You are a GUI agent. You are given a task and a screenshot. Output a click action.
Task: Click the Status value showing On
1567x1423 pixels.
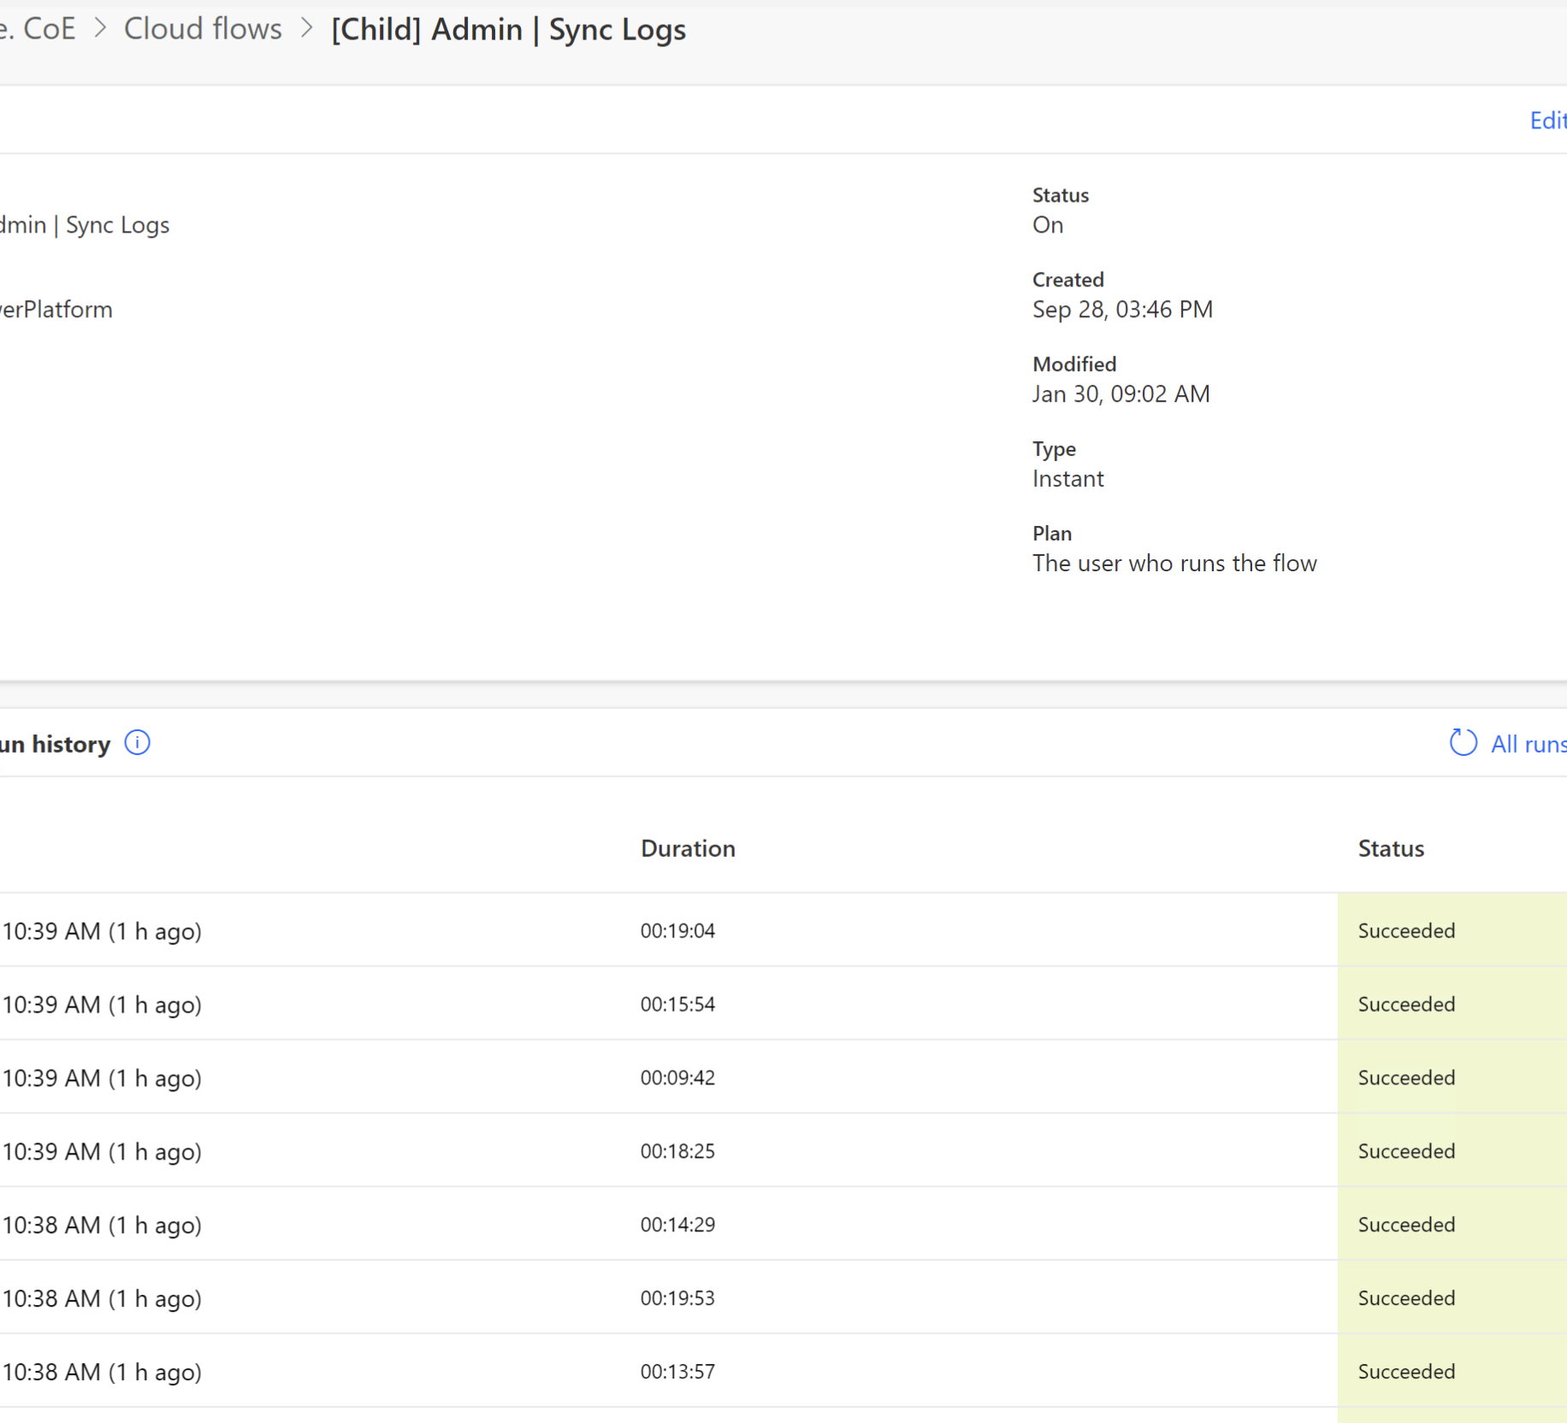click(x=1047, y=224)
